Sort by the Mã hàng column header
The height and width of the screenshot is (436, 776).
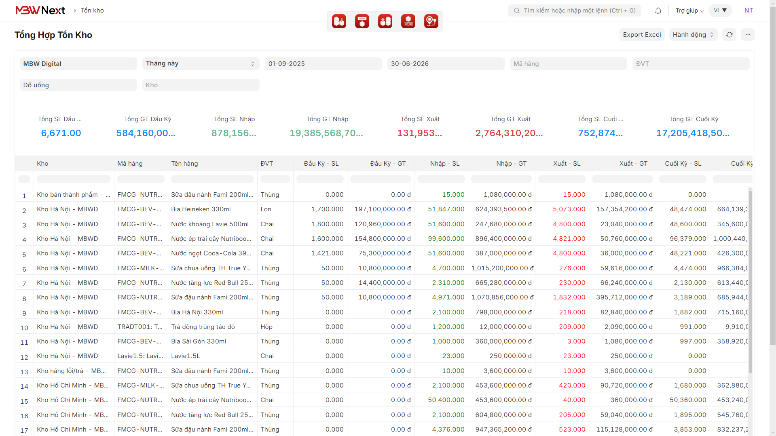pos(141,164)
